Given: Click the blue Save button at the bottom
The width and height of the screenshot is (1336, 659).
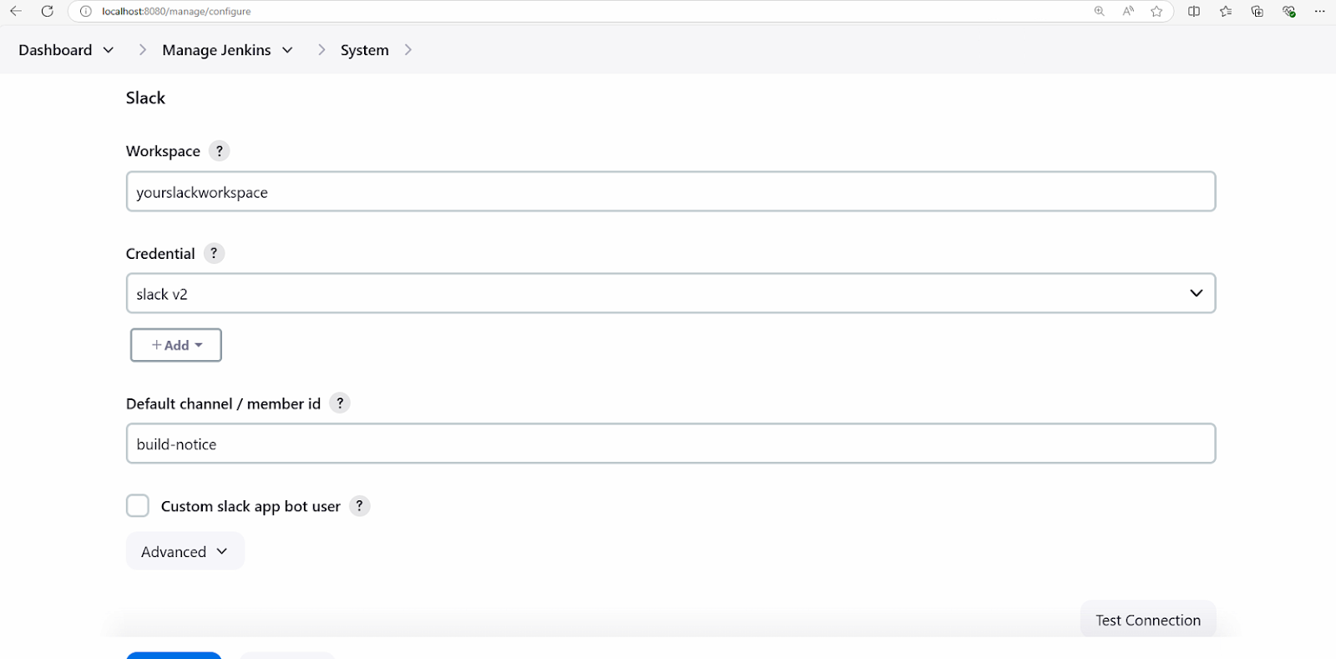Looking at the screenshot, I should point(174,656).
